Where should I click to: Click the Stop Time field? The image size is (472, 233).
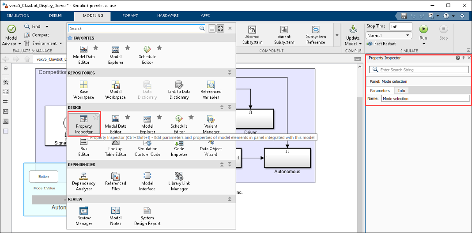tap(400, 26)
